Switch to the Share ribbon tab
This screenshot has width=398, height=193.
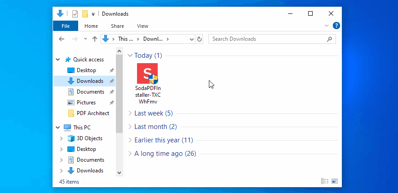tap(117, 26)
